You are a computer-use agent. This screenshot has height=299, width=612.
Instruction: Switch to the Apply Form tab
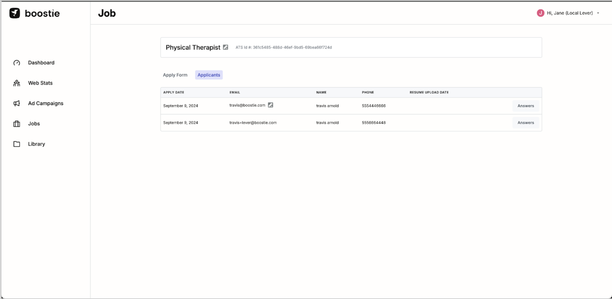175,75
